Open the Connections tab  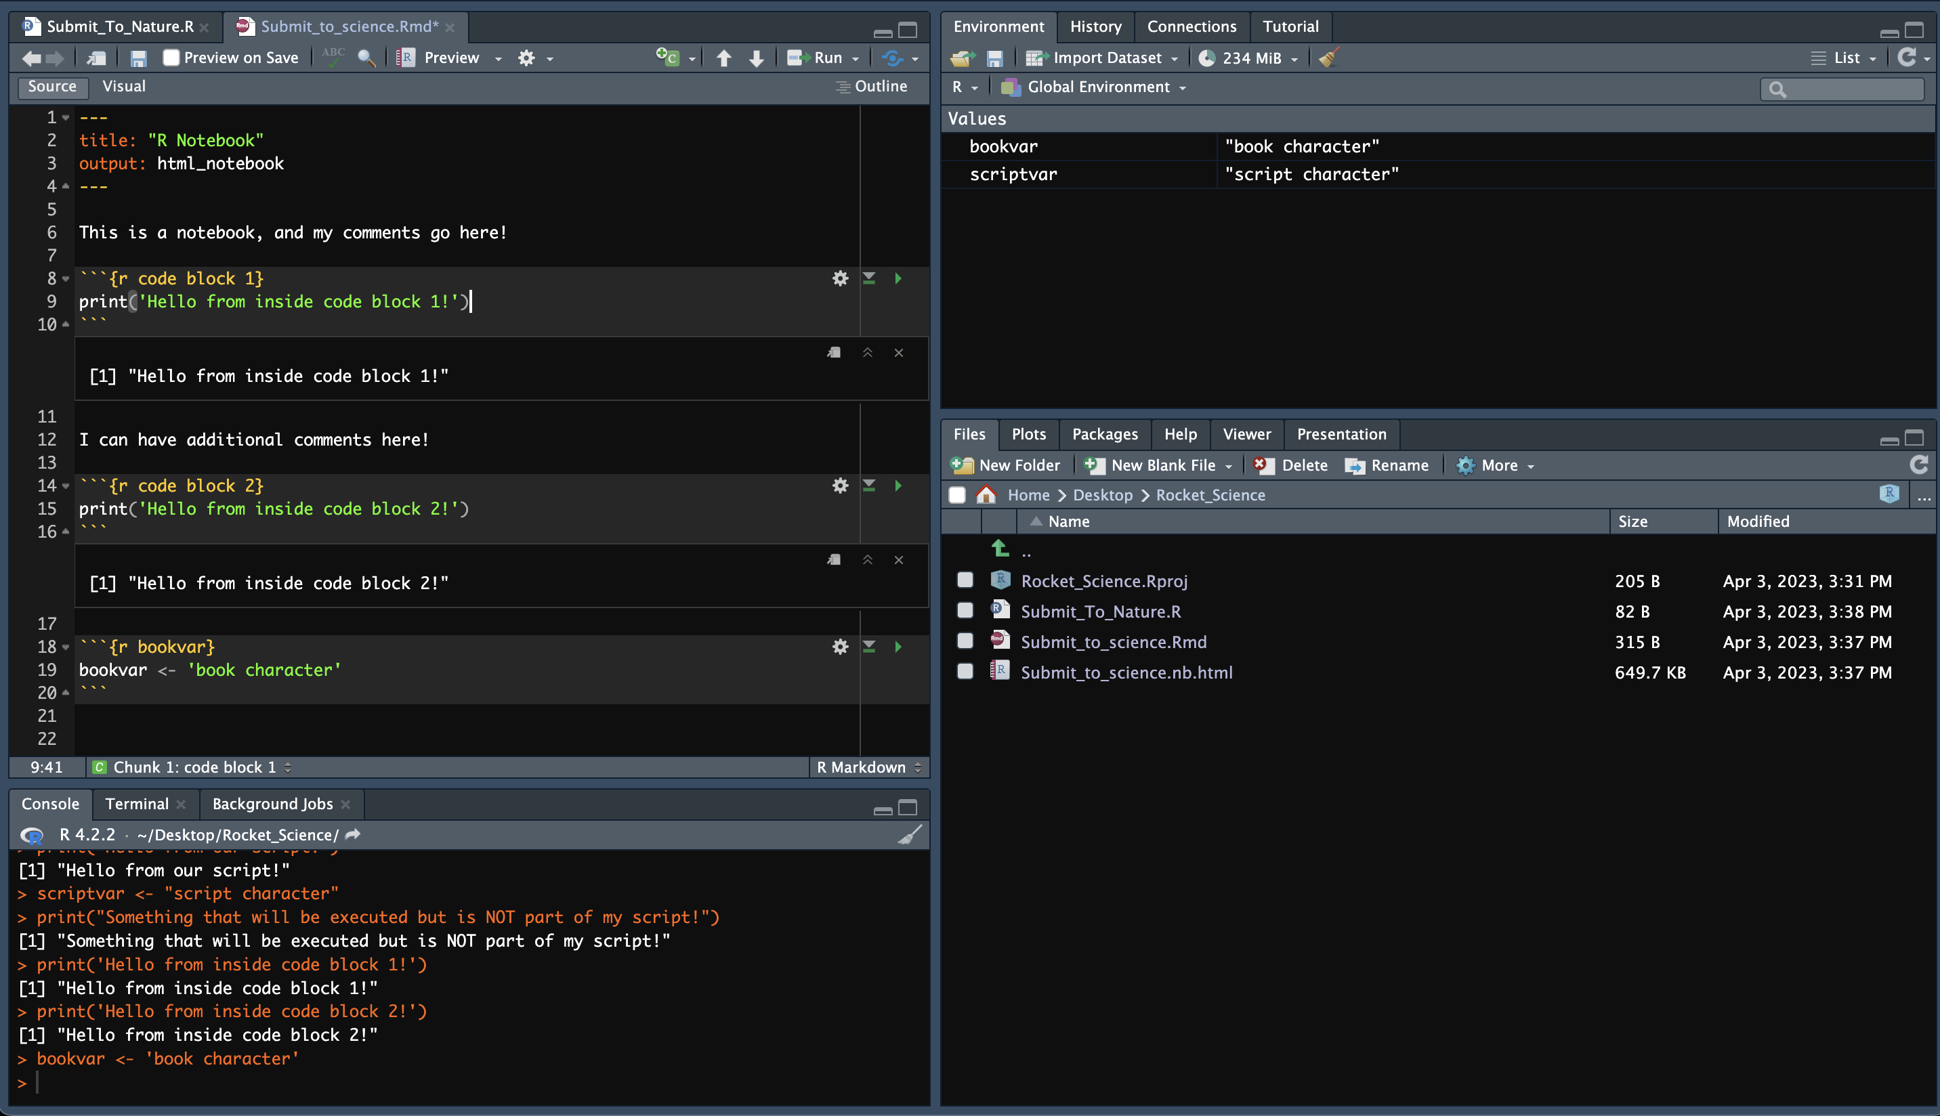click(1191, 27)
